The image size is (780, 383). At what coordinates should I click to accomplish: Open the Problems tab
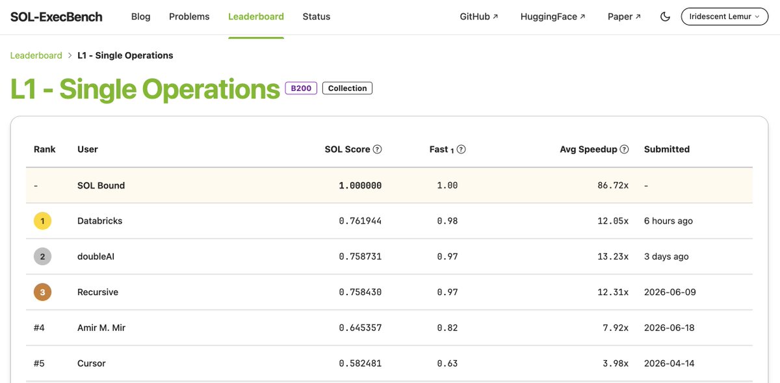pyautogui.click(x=189, y=17)
